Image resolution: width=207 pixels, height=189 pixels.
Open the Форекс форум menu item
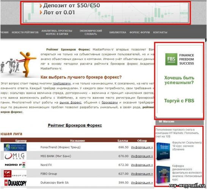tap(140, 33)
